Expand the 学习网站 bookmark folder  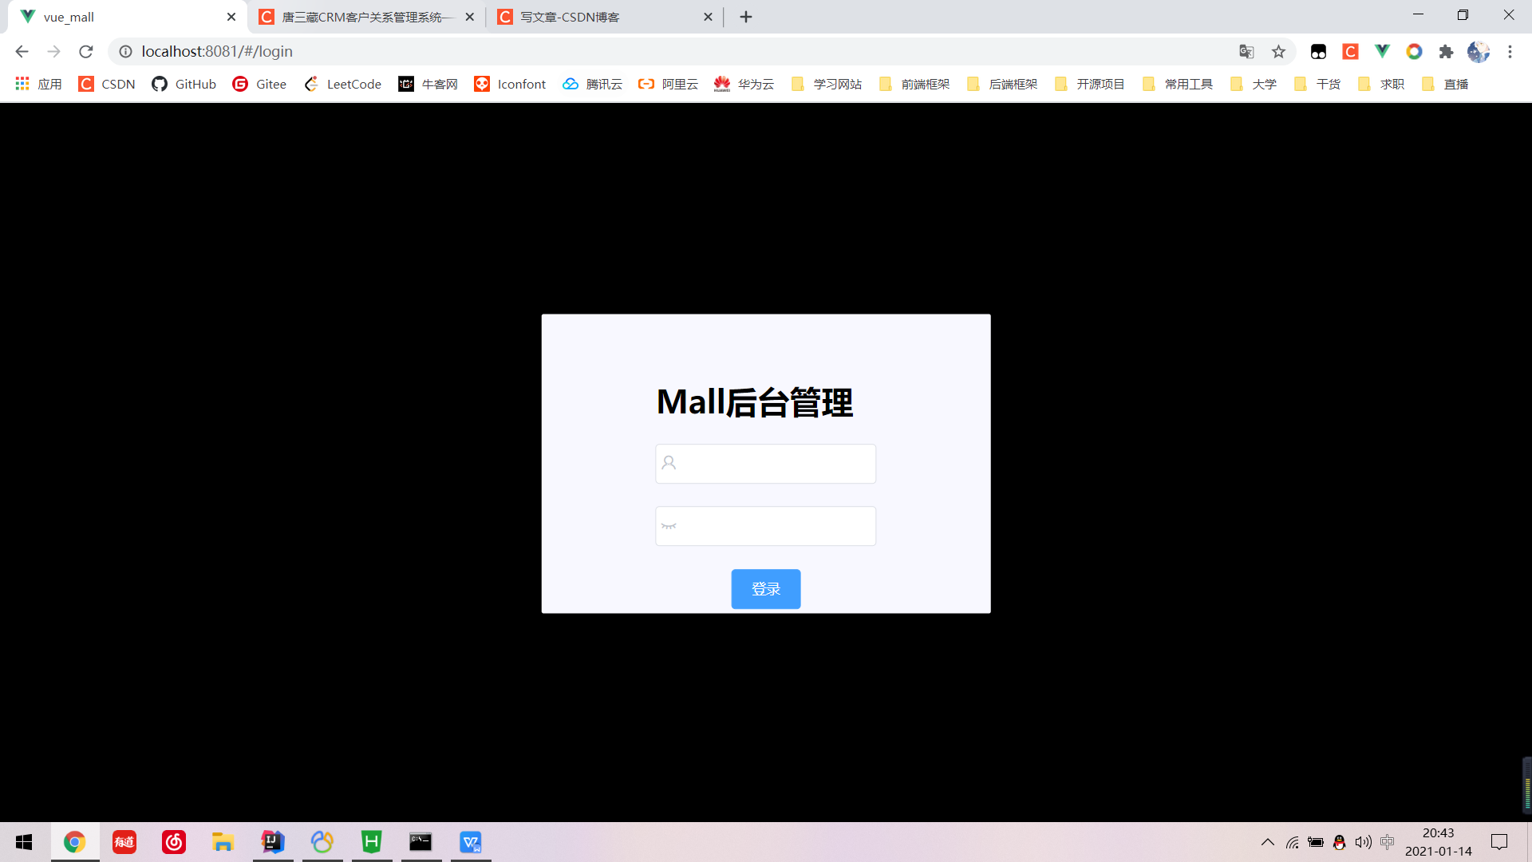click(826, 84)
